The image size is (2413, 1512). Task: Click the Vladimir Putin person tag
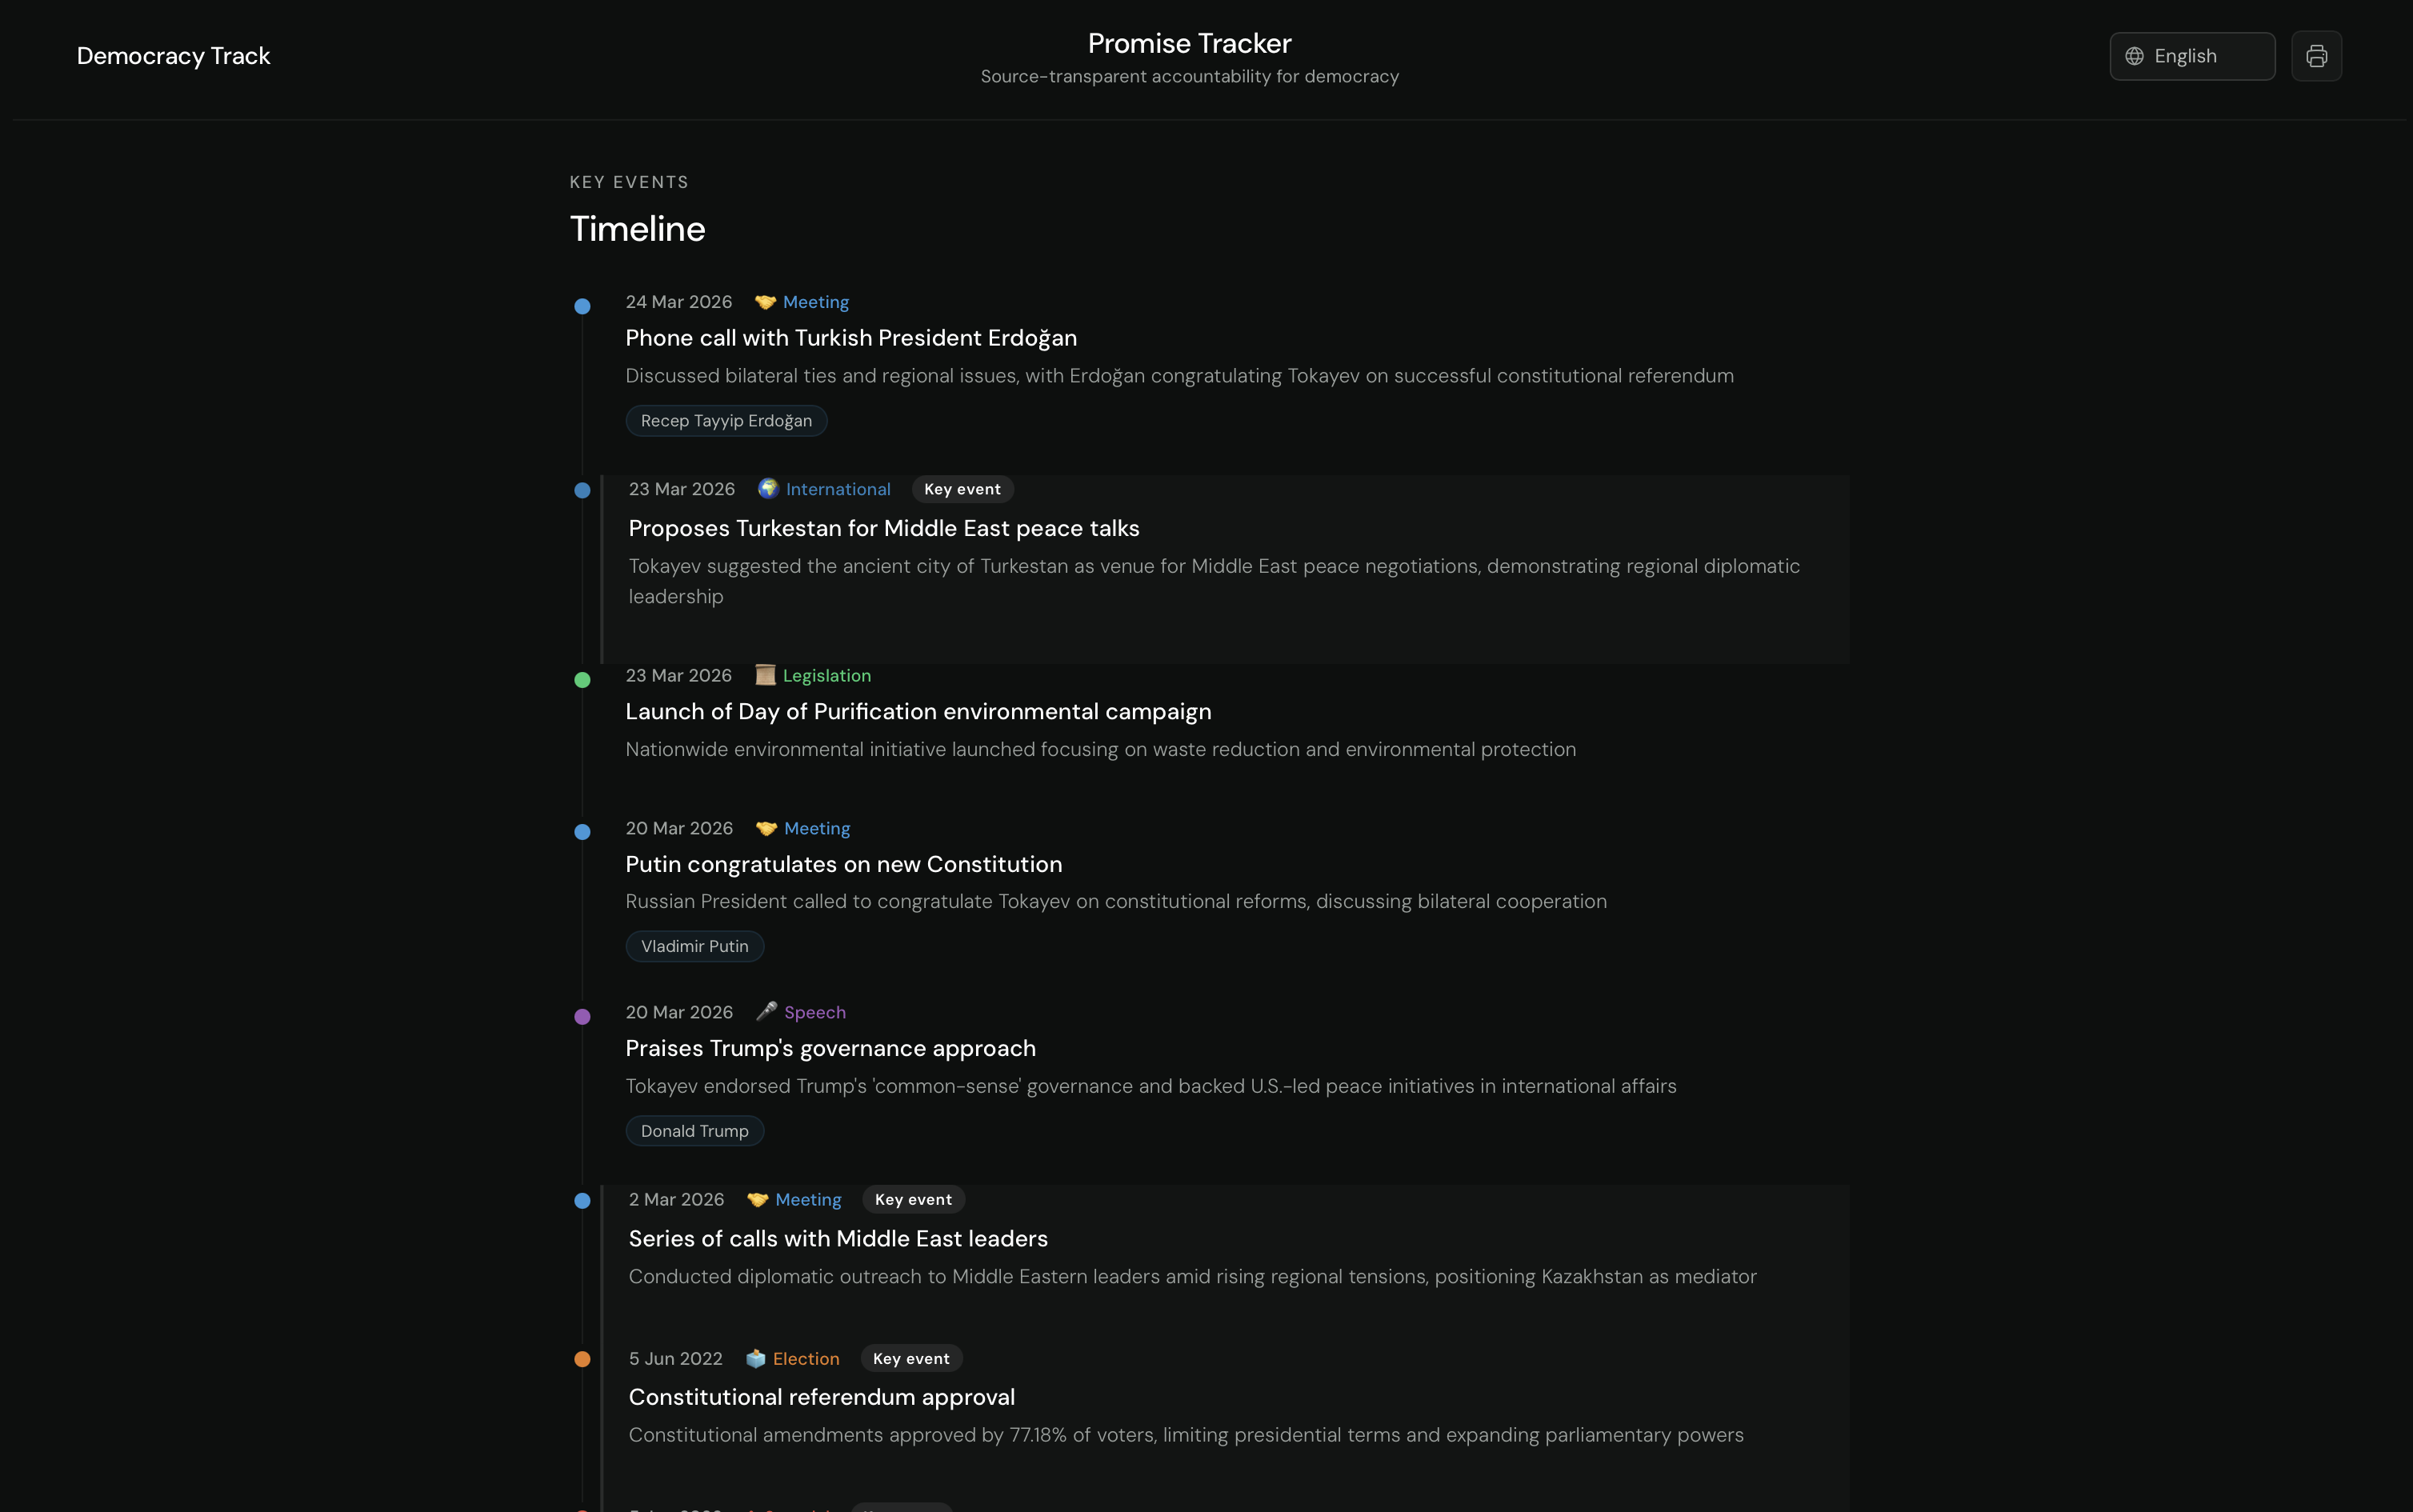pos(694,946)
